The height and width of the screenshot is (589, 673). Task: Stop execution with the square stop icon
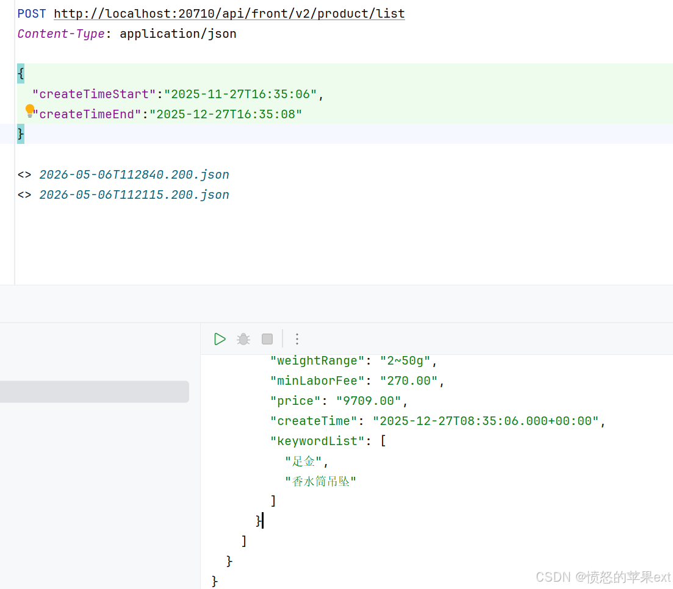point(267,340)
